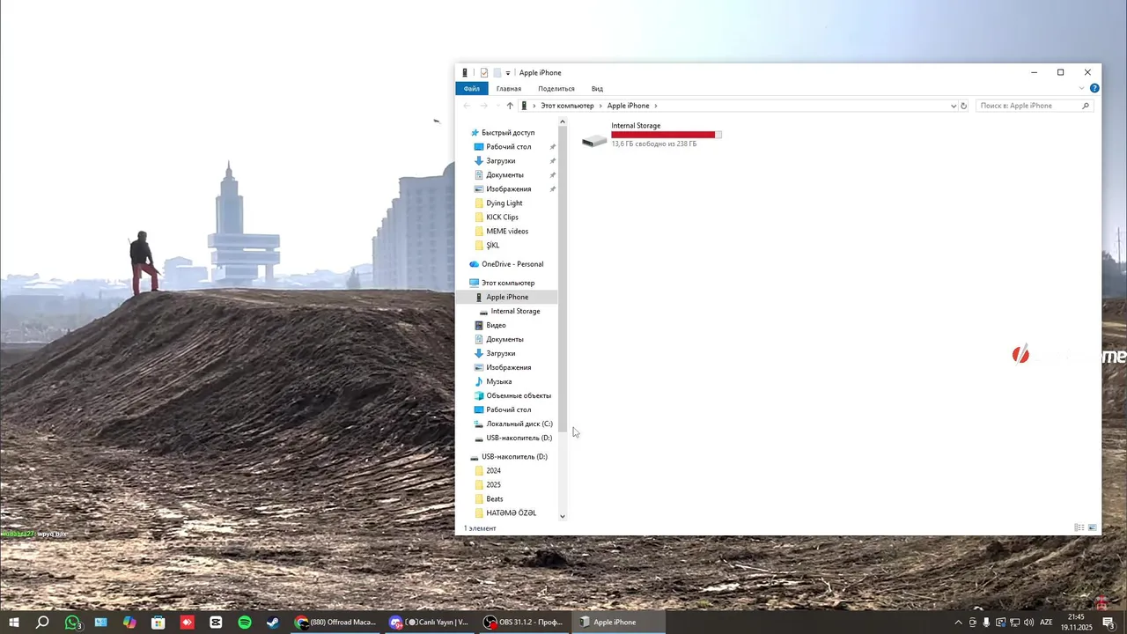
Task: Open taskbar Search magnifier
Action: tap(42, 623)
